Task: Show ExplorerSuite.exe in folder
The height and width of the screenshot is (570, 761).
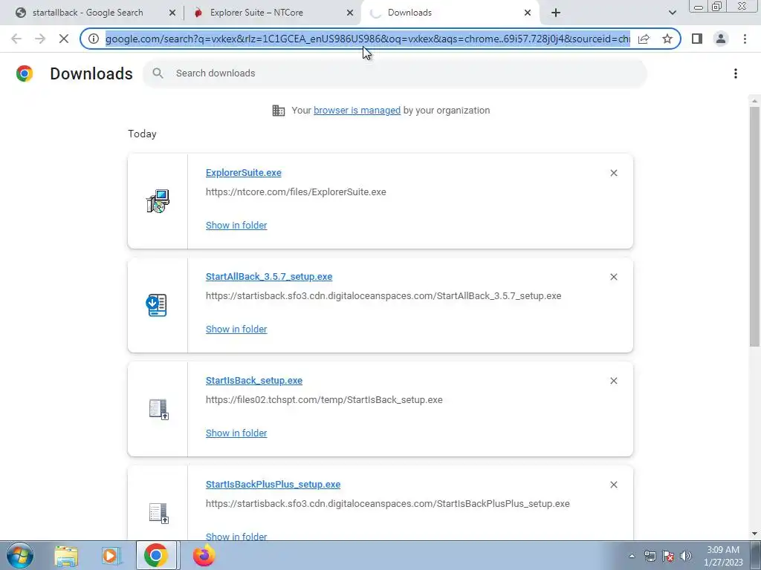Action: pyautogui.click(x=236, y=226)
